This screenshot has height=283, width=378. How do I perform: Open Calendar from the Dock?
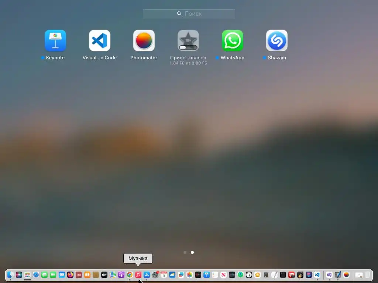(164, 275)
